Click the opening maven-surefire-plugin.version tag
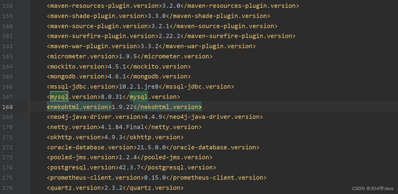The width and height of the screenshot is (398, 194). [x=103, y=36]
